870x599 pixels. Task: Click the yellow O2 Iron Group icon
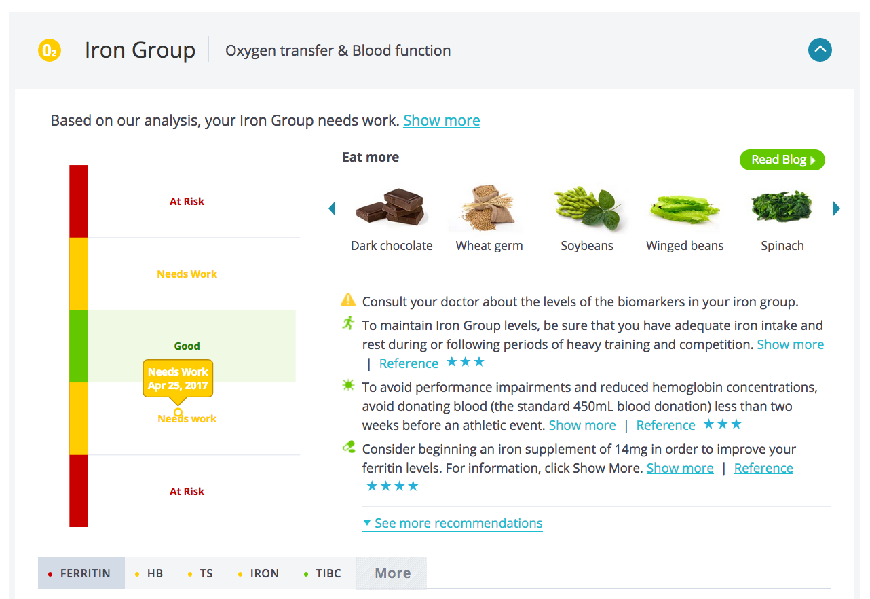click(50, 50)
